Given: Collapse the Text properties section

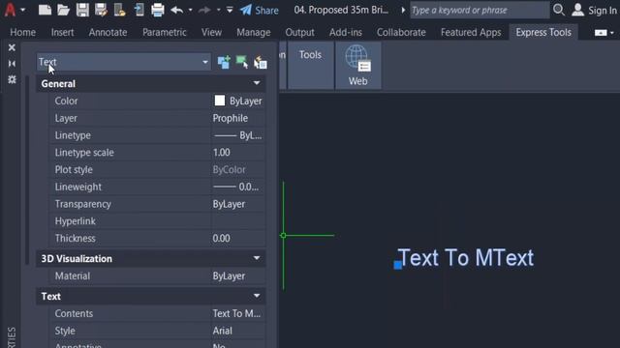Looking at the screenshot, I should [257, 296].
